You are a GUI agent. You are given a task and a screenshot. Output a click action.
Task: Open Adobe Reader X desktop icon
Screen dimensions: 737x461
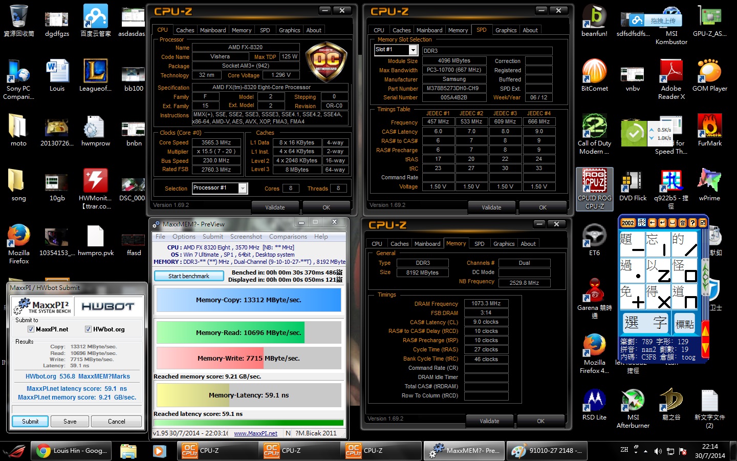[x=671, y=79]
